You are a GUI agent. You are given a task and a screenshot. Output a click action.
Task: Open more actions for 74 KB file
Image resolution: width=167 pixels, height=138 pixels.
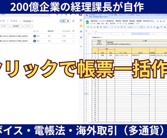click(x=73, y=36)
